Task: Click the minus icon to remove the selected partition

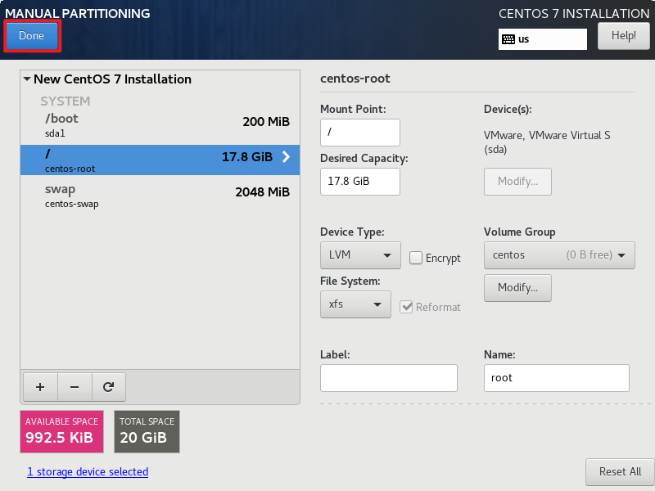Action: coord(74,386)
